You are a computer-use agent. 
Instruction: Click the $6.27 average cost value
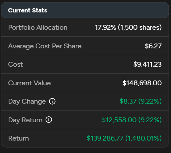point(153,46)
